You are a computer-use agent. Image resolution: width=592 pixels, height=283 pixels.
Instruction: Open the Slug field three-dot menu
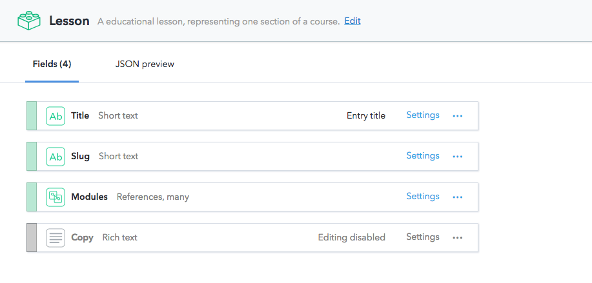point(458,157)
